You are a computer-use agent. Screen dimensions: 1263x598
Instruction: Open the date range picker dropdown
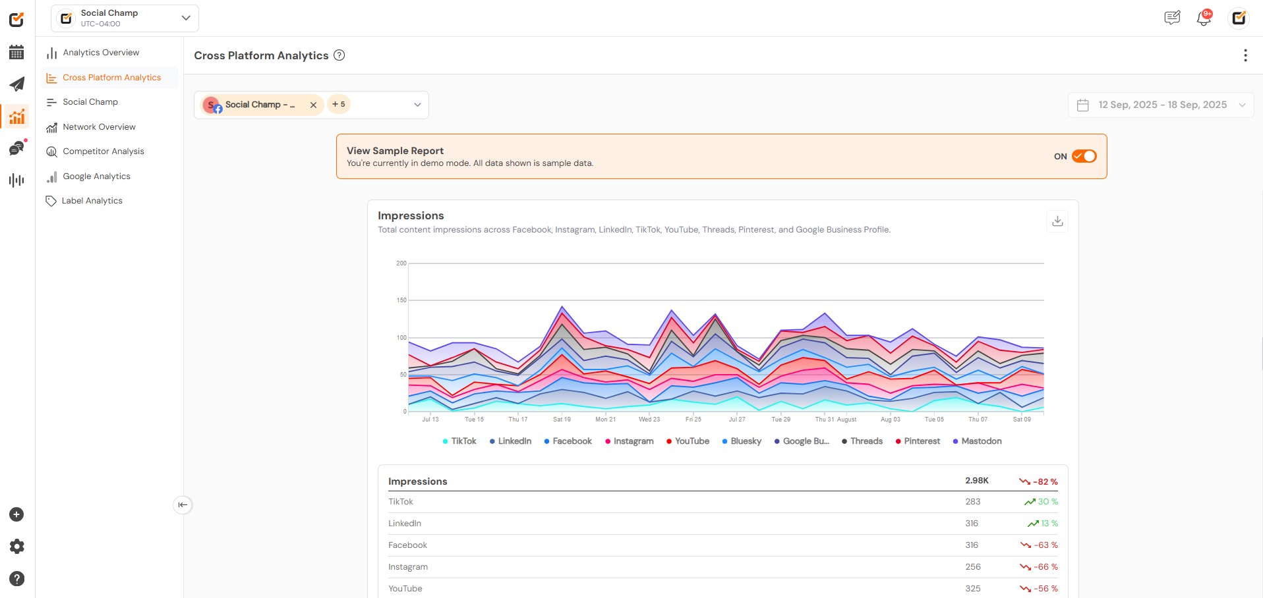point(1161,105)
